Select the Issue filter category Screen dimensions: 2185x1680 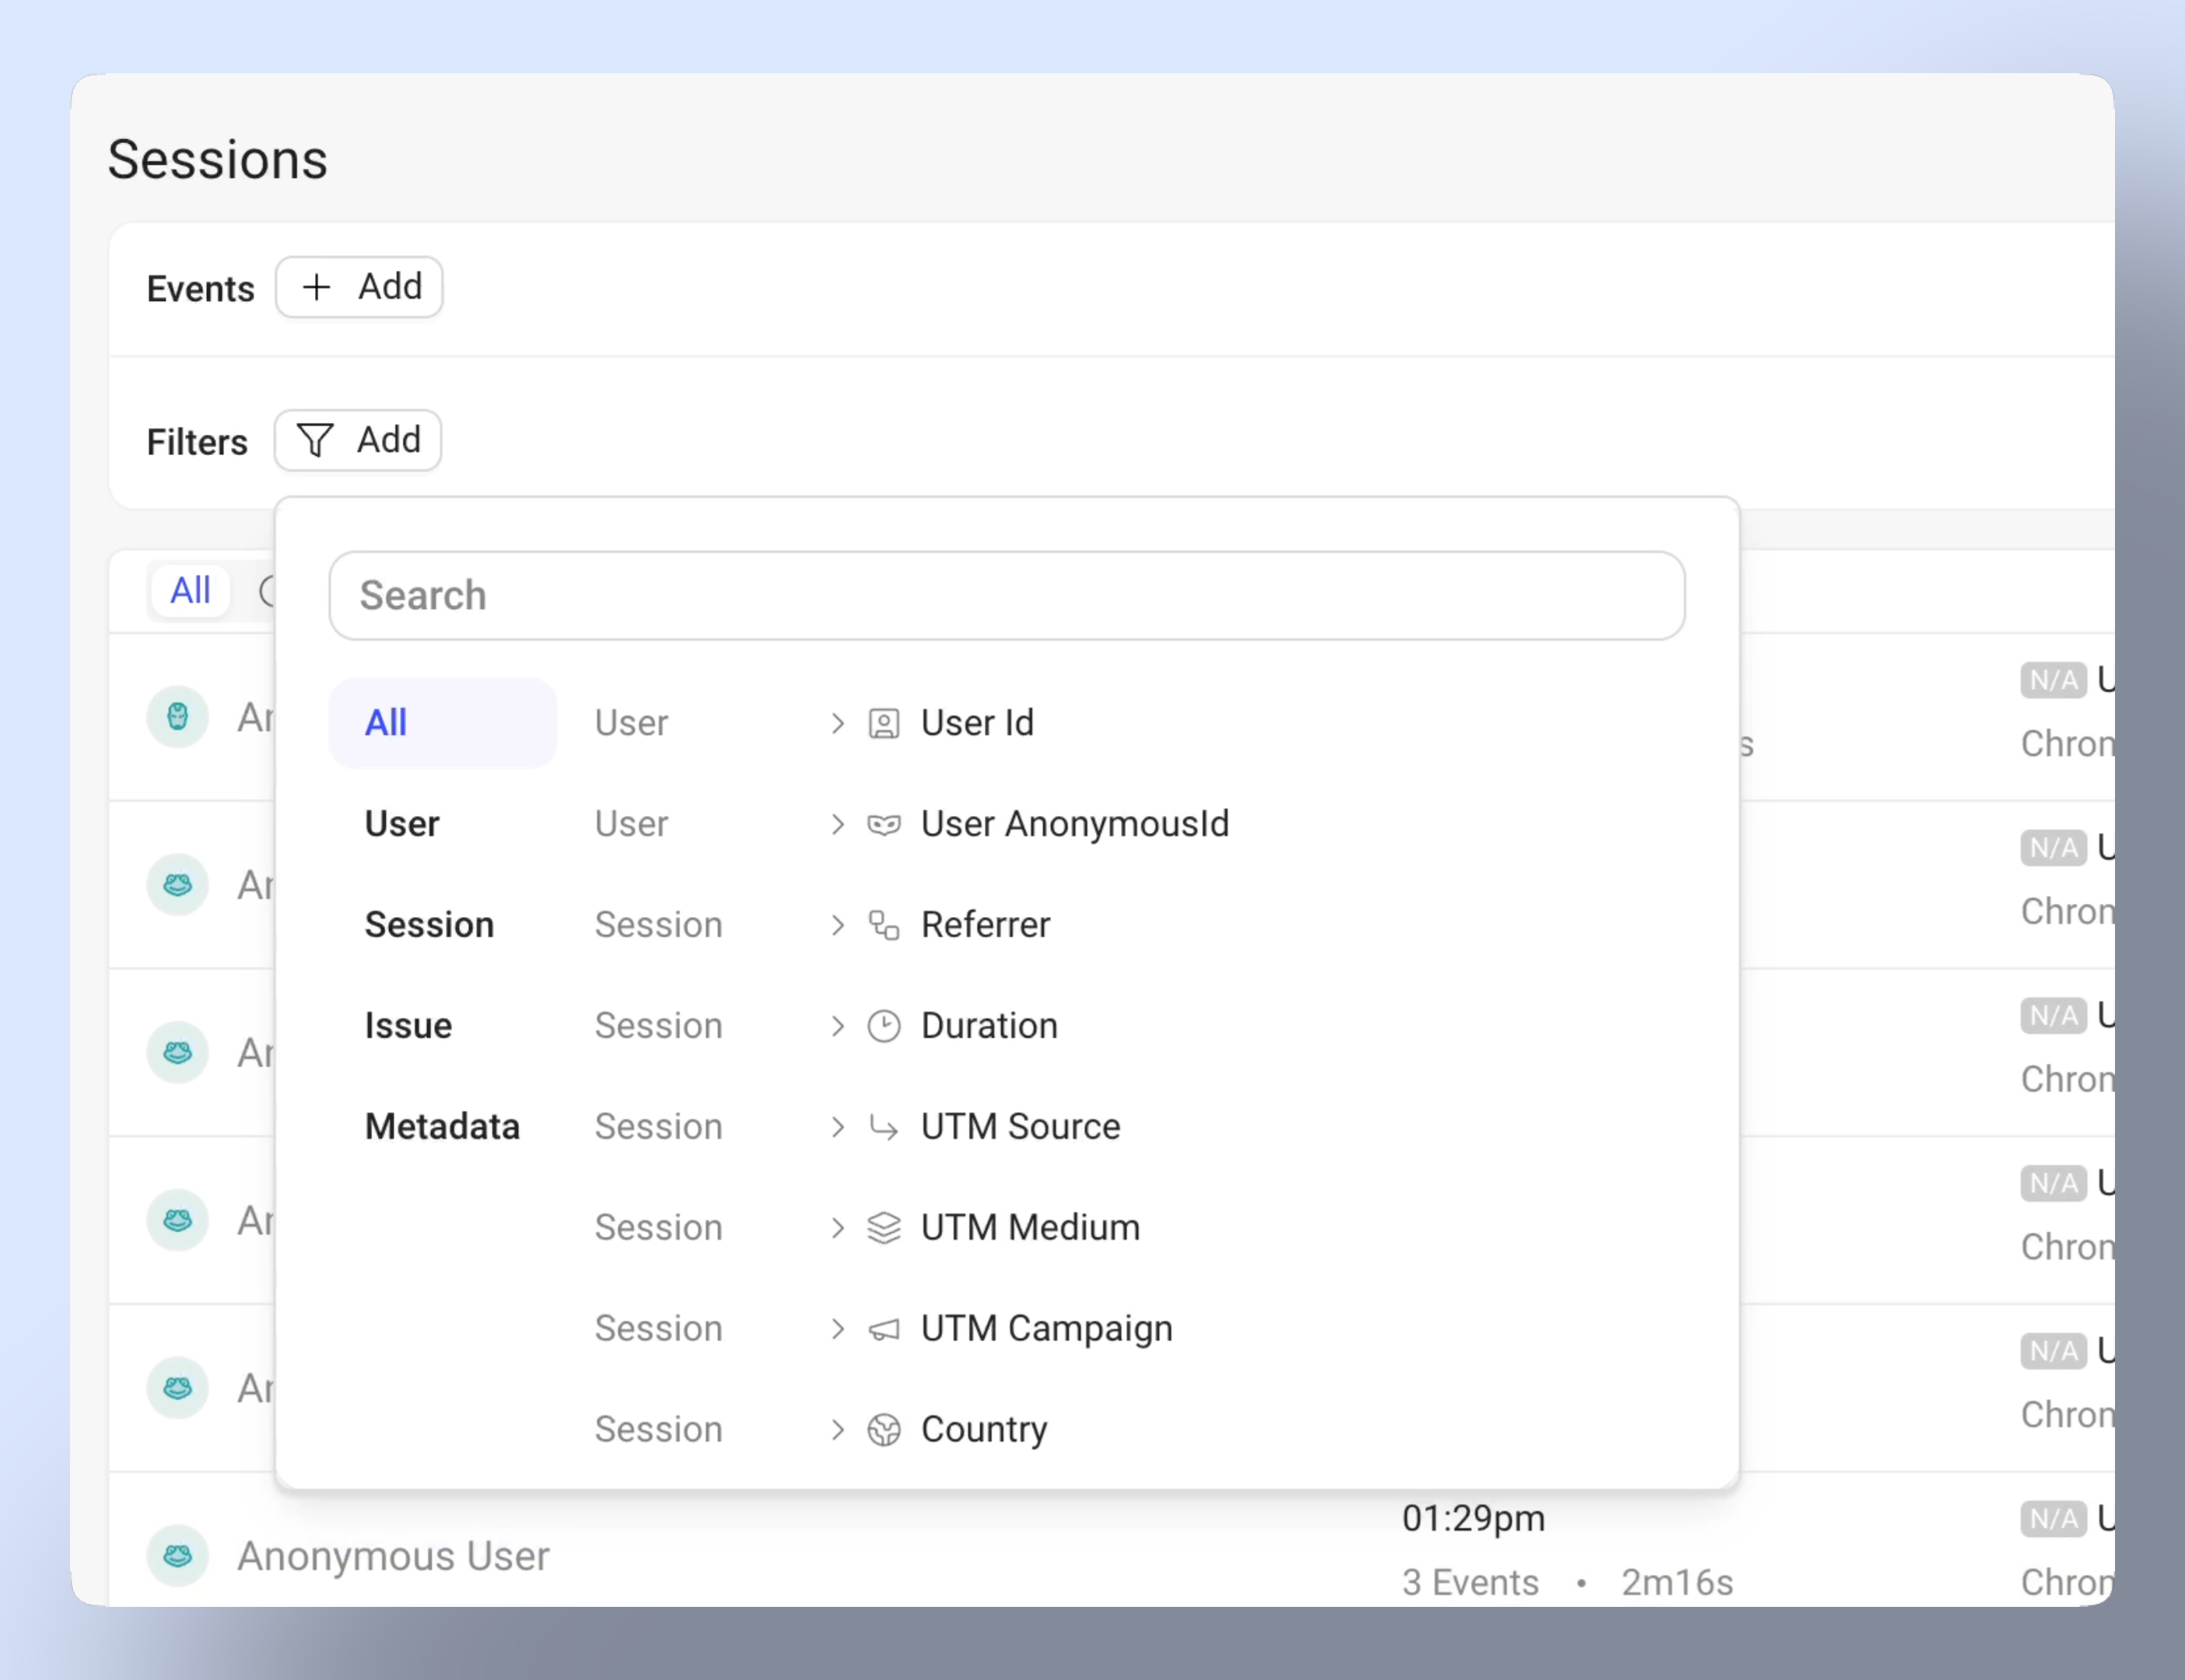pos(408,1026)
